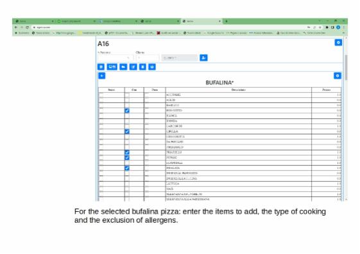Click the Prezzo column header
Screen dimensions: 360x254
pos(326,90)
